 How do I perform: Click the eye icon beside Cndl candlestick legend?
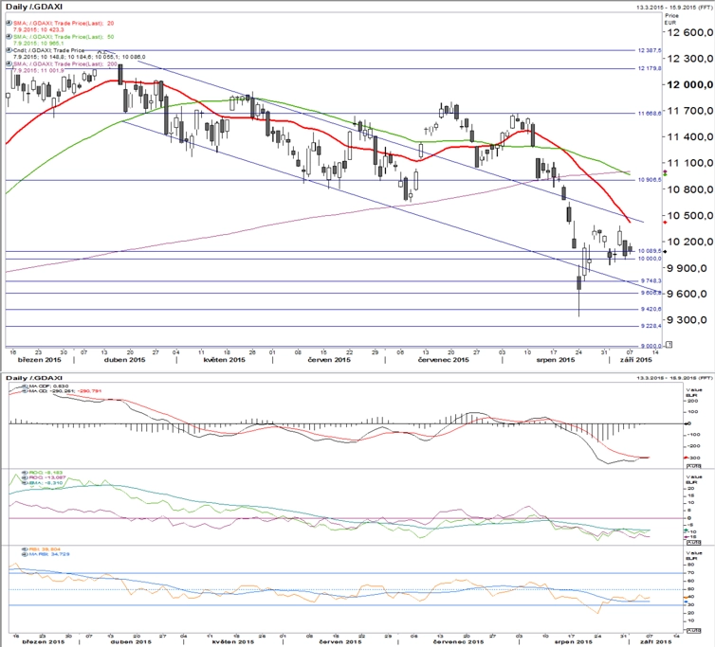coord(9,50)
